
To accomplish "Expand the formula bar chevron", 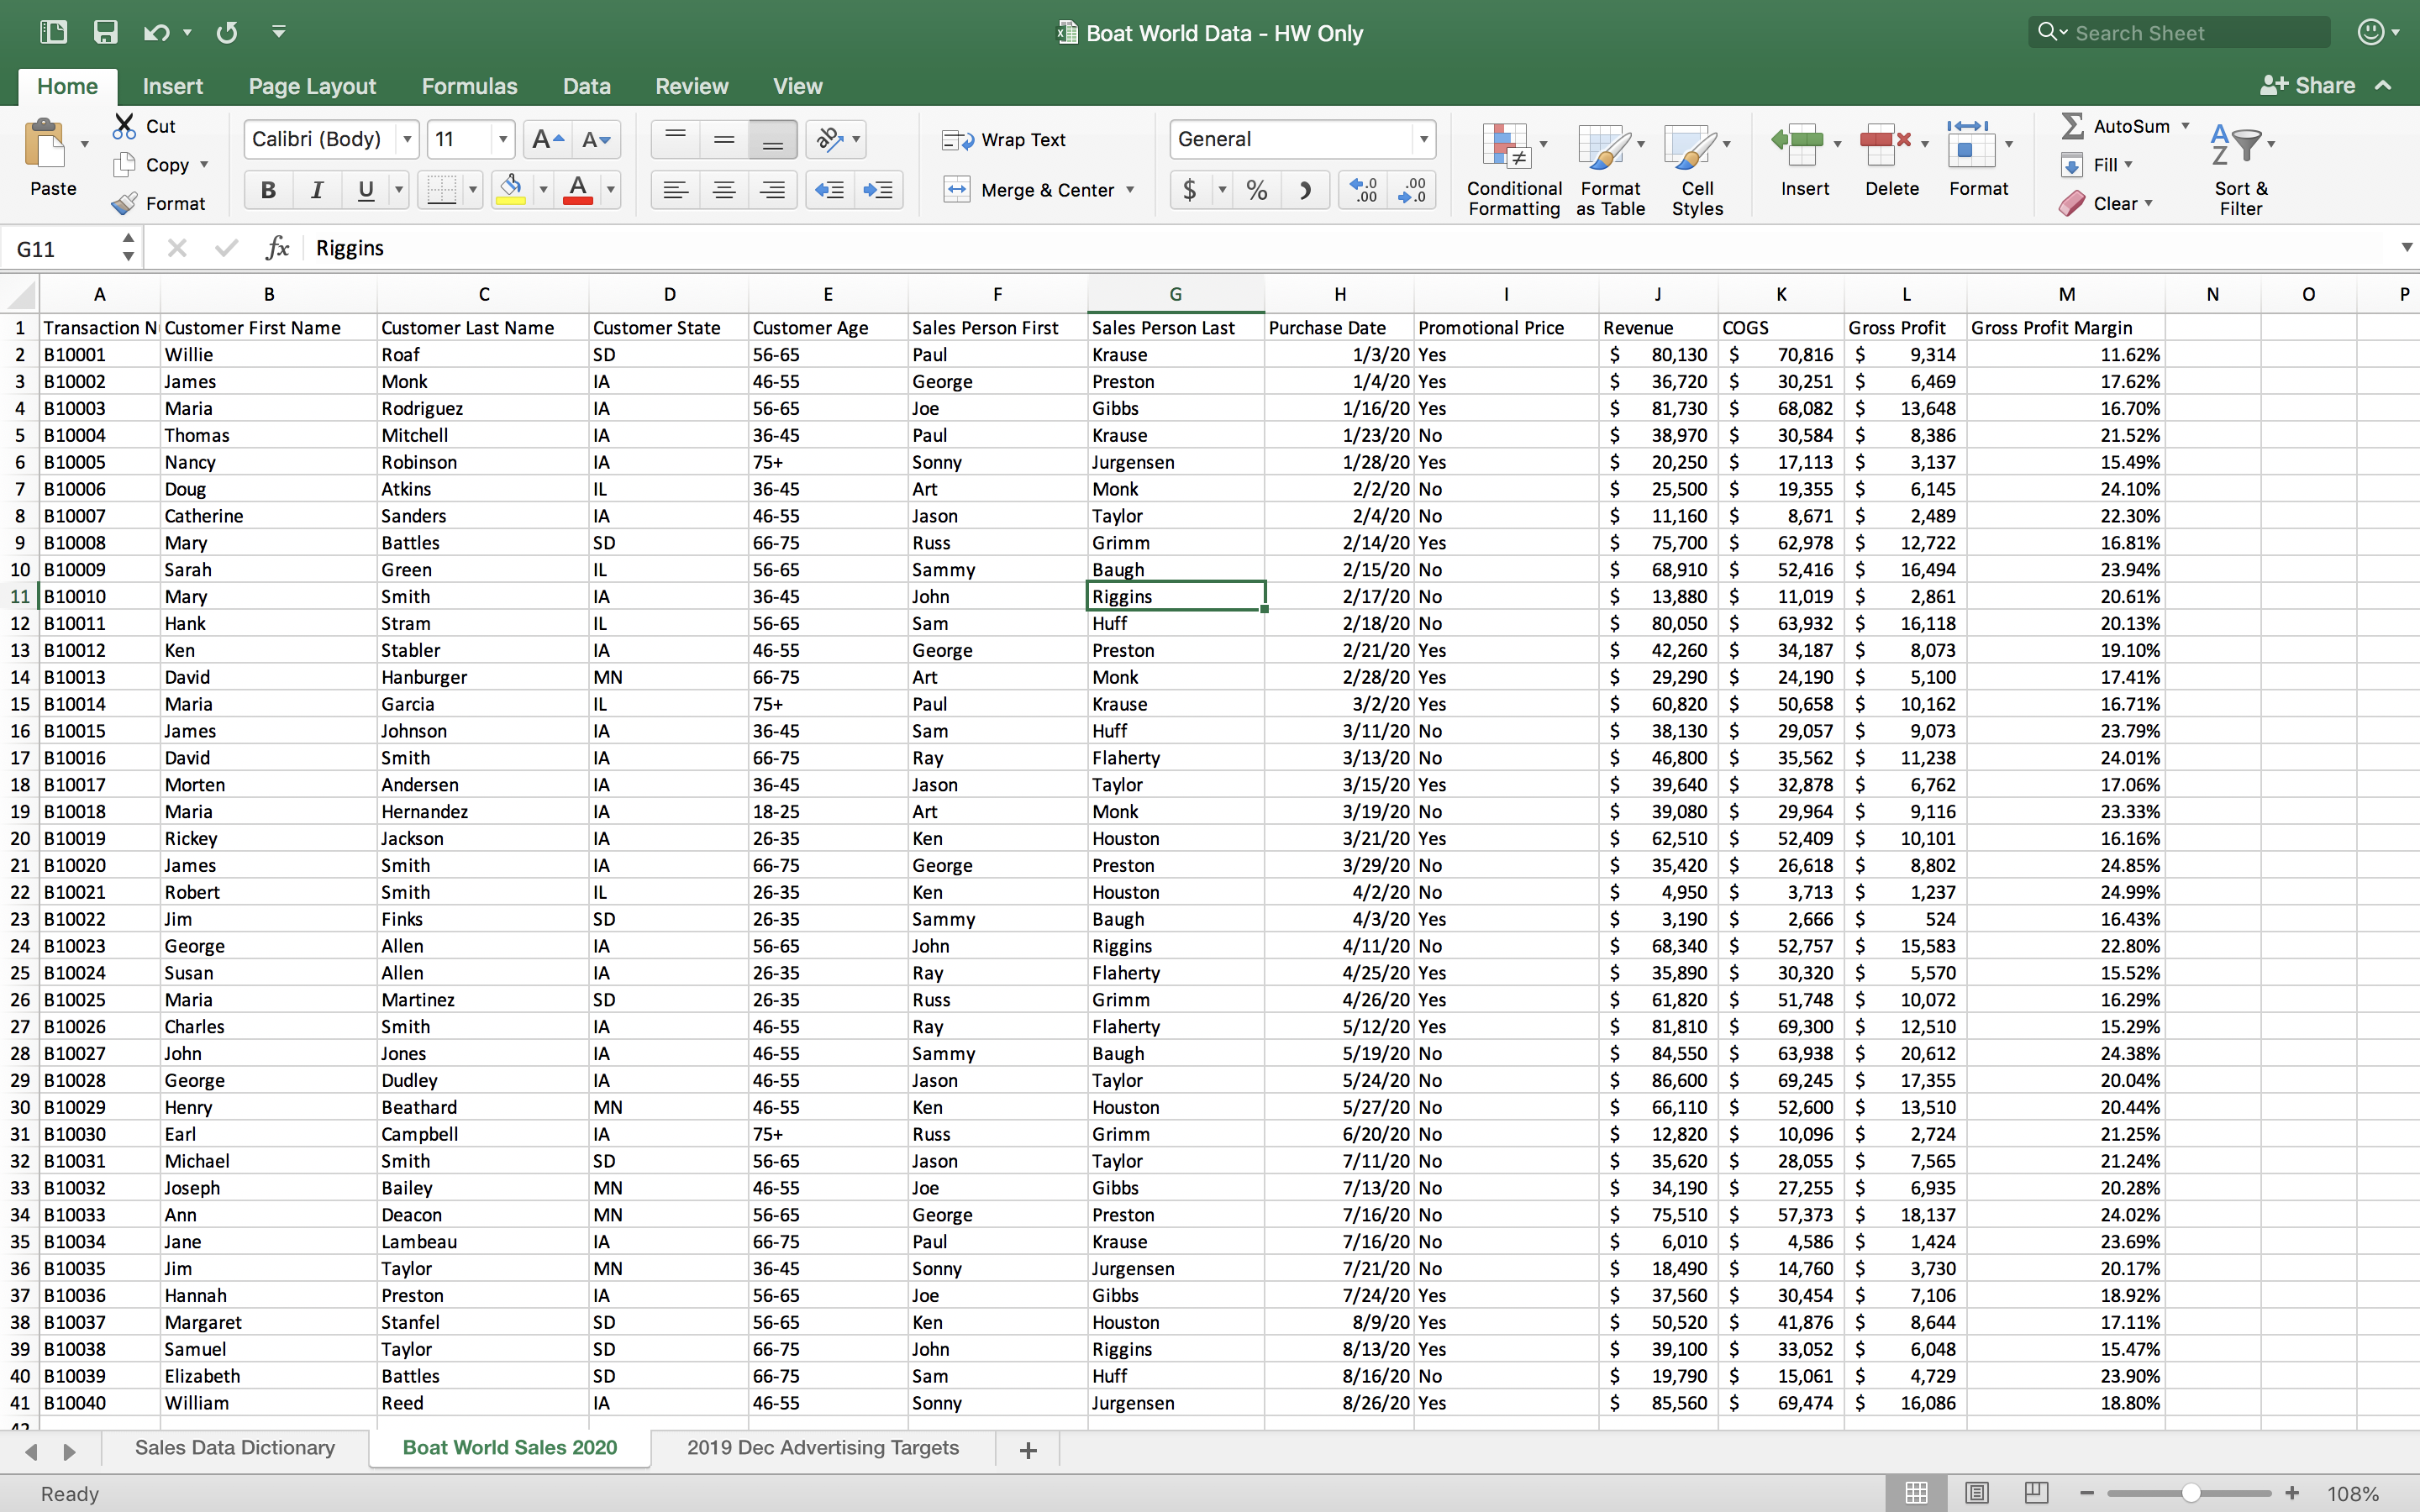I will 2406,247.
